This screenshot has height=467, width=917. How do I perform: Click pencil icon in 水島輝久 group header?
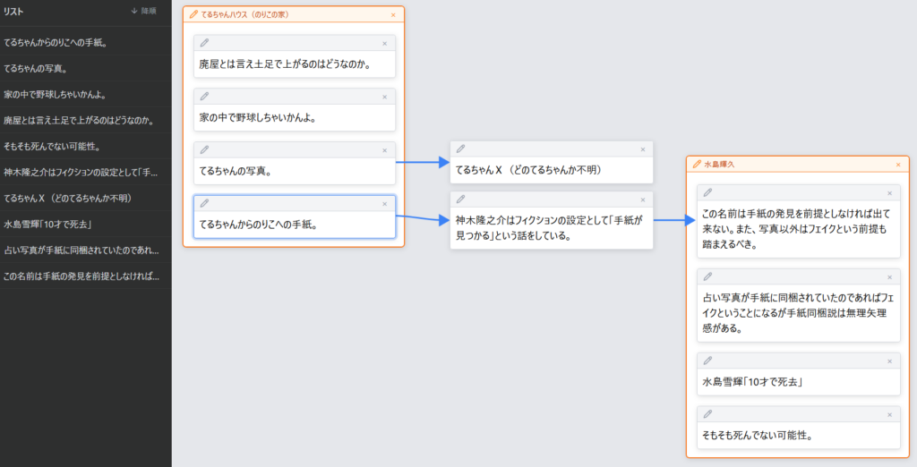[x=696, y=165]
